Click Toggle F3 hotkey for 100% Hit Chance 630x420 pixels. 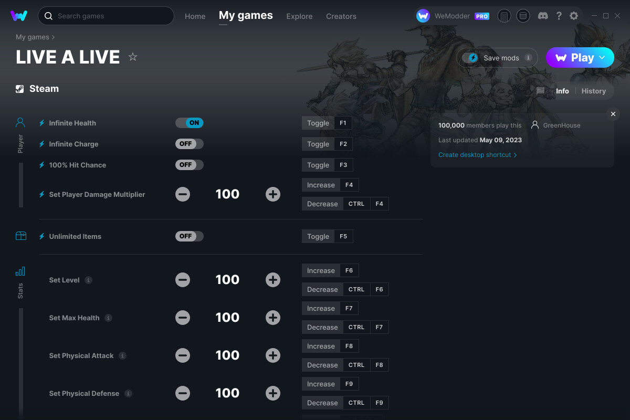point(328,165)
